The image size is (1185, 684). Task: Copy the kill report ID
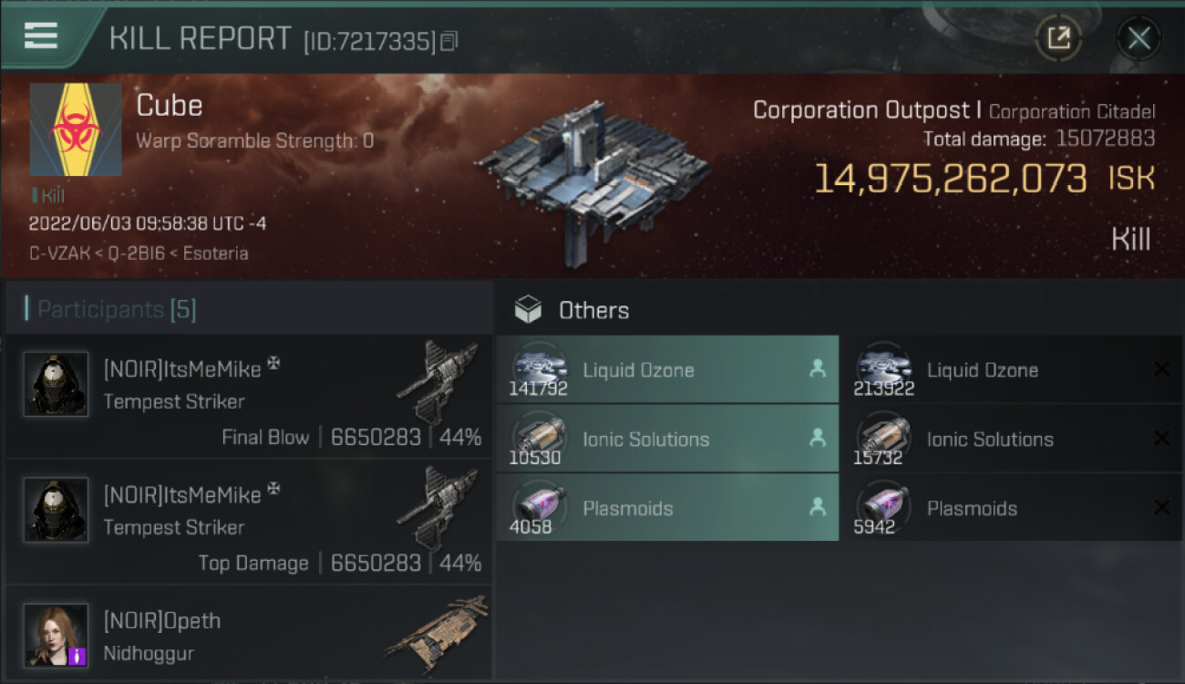coord(448,41)
